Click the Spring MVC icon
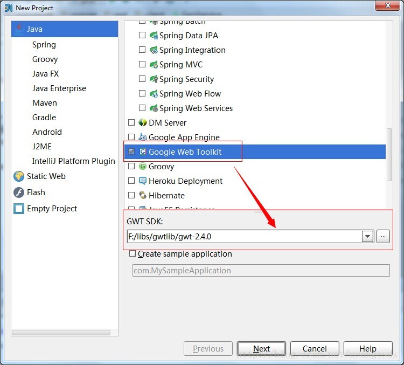404x365 pixels. click(154, 65)
